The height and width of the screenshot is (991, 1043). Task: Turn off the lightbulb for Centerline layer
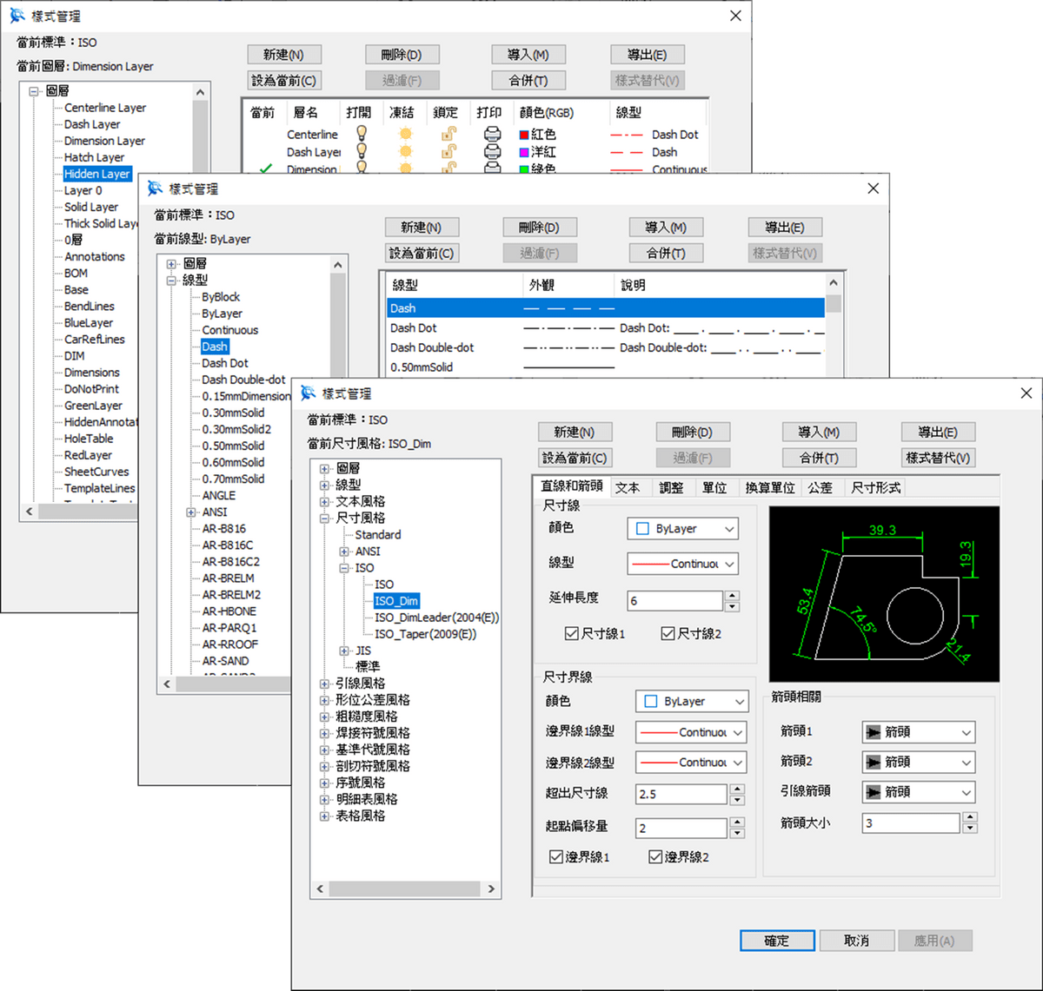[361, 135]
